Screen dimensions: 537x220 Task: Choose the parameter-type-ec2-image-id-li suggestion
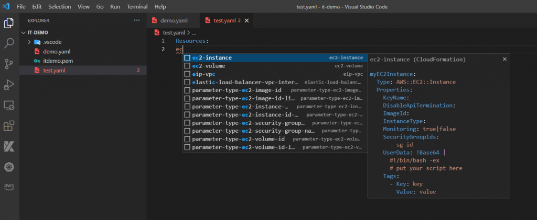coord(275,99)
